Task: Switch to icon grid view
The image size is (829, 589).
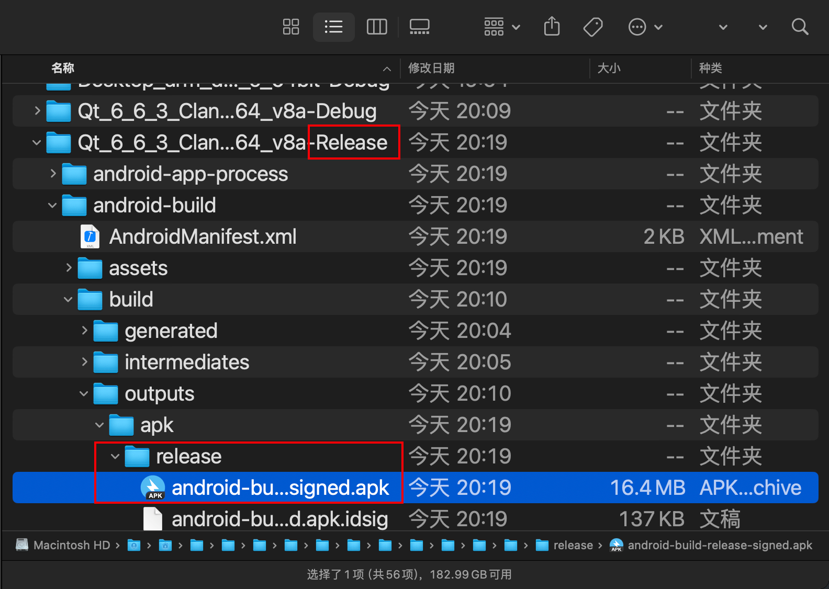Action: (290, 27)
